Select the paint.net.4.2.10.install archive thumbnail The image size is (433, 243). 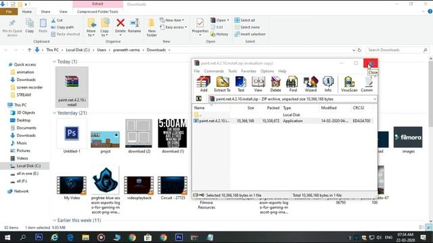point(72,87)
